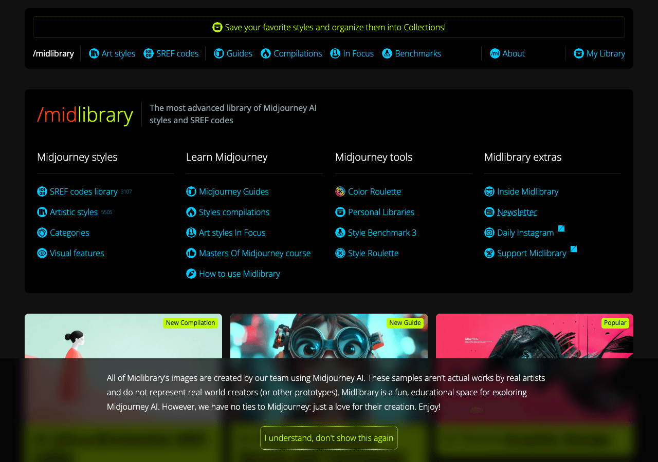Click the Style Benchmark 3 flask icon

pos(340,233)
